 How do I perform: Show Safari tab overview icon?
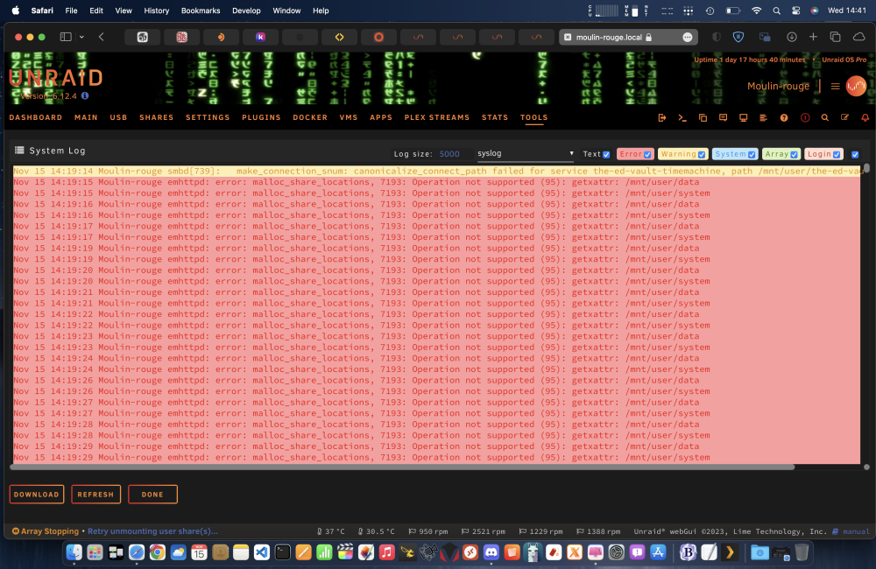[835, 37]
